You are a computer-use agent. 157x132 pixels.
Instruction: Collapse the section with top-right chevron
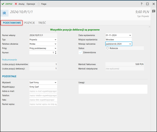149,27
